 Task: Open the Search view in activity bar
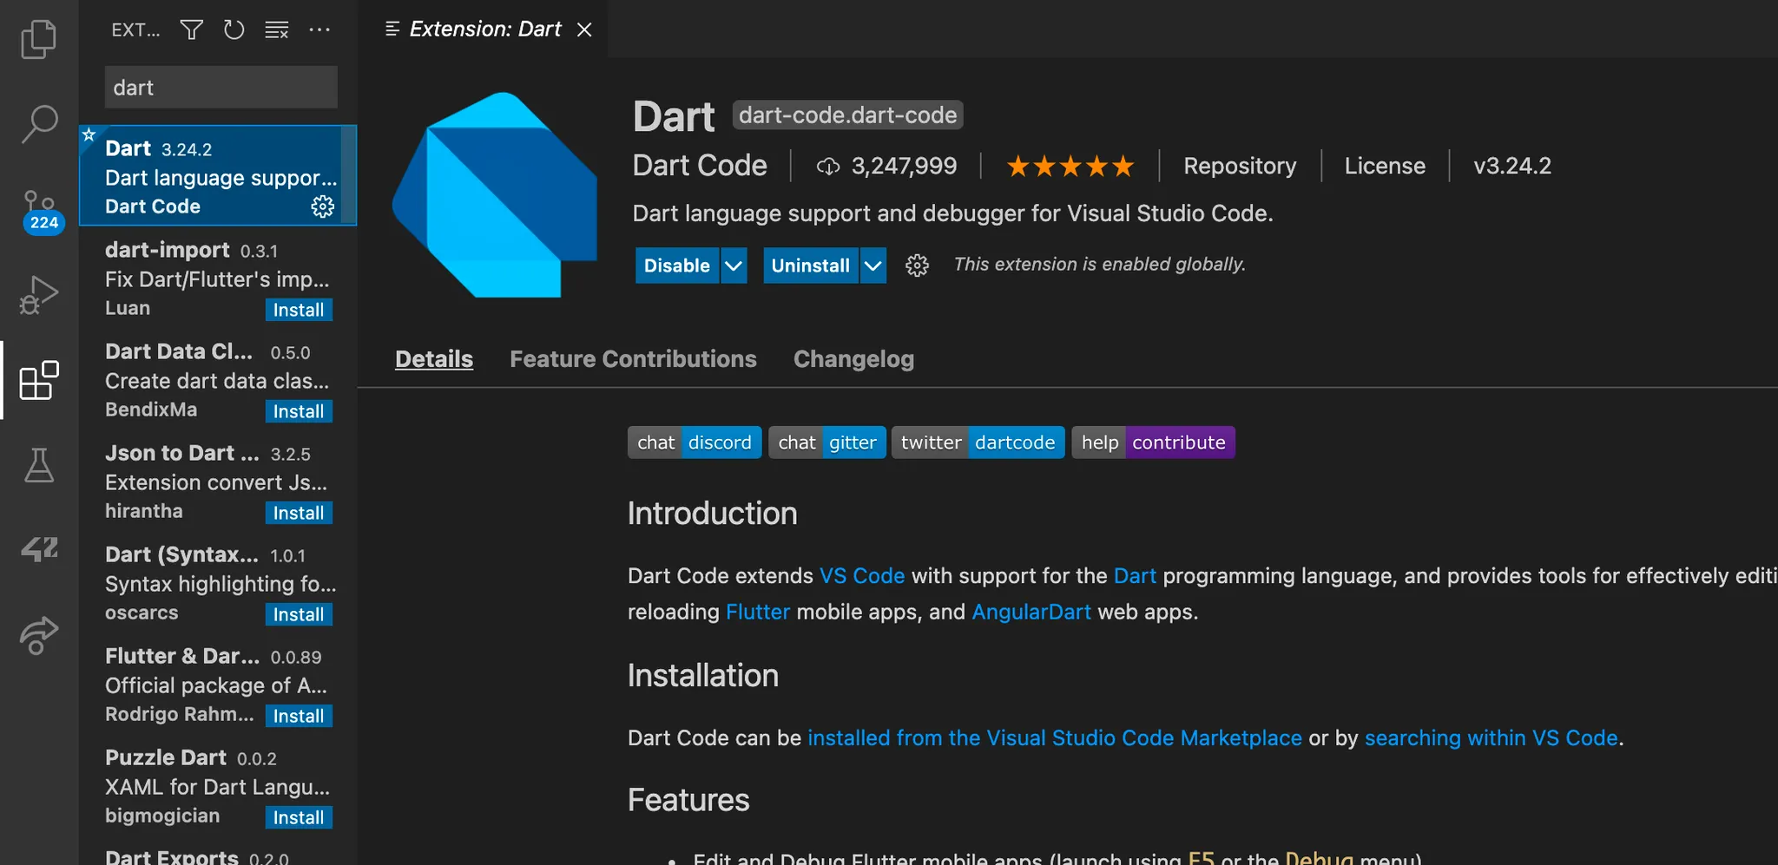click(38, 124)
